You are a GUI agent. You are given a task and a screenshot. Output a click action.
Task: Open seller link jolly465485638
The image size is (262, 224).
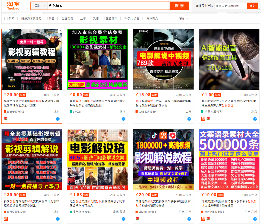coord(214,212)
